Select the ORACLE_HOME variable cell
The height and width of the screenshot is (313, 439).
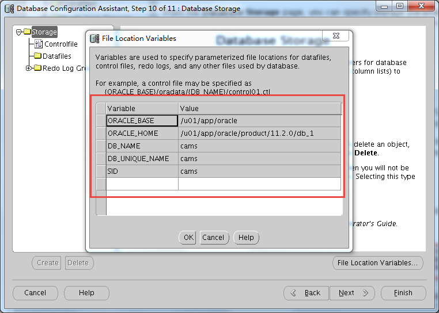tap(142, 133)
